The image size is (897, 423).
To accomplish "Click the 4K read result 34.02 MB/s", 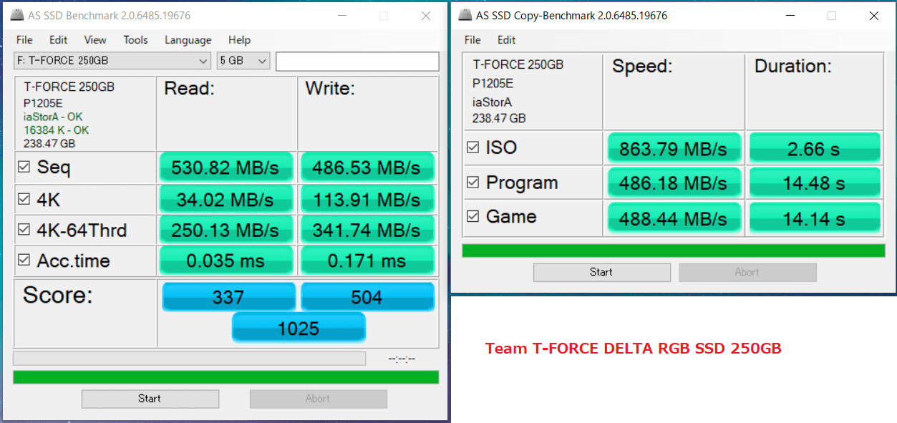I will (226, 200).
